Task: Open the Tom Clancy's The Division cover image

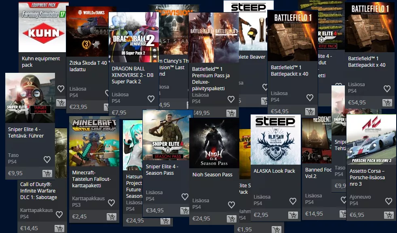Action: click(174, 30)
